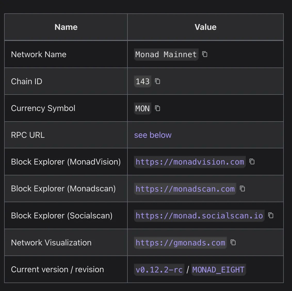Viewport: 292px width, 291px height.
Task: Copy the gmonads.com visualization URL
Action: tap(233, 243)
